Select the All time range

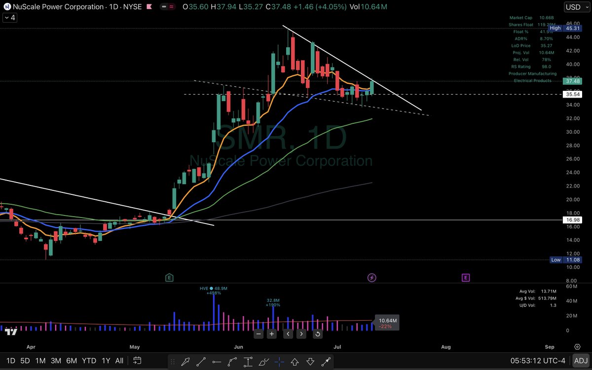pos(119,361)
